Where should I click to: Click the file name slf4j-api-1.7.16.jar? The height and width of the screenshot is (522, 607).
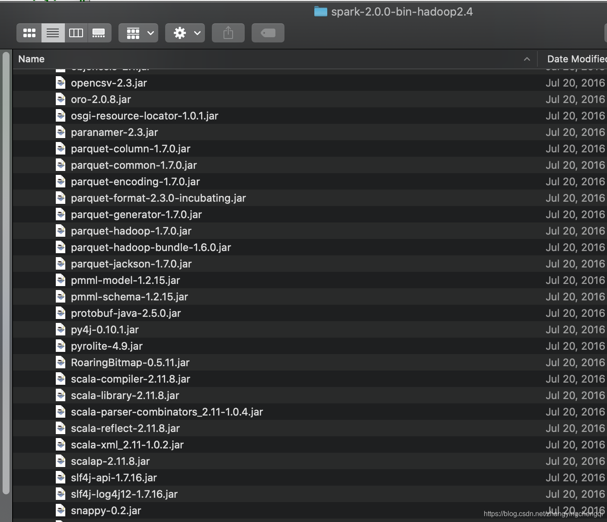(114, 478)
